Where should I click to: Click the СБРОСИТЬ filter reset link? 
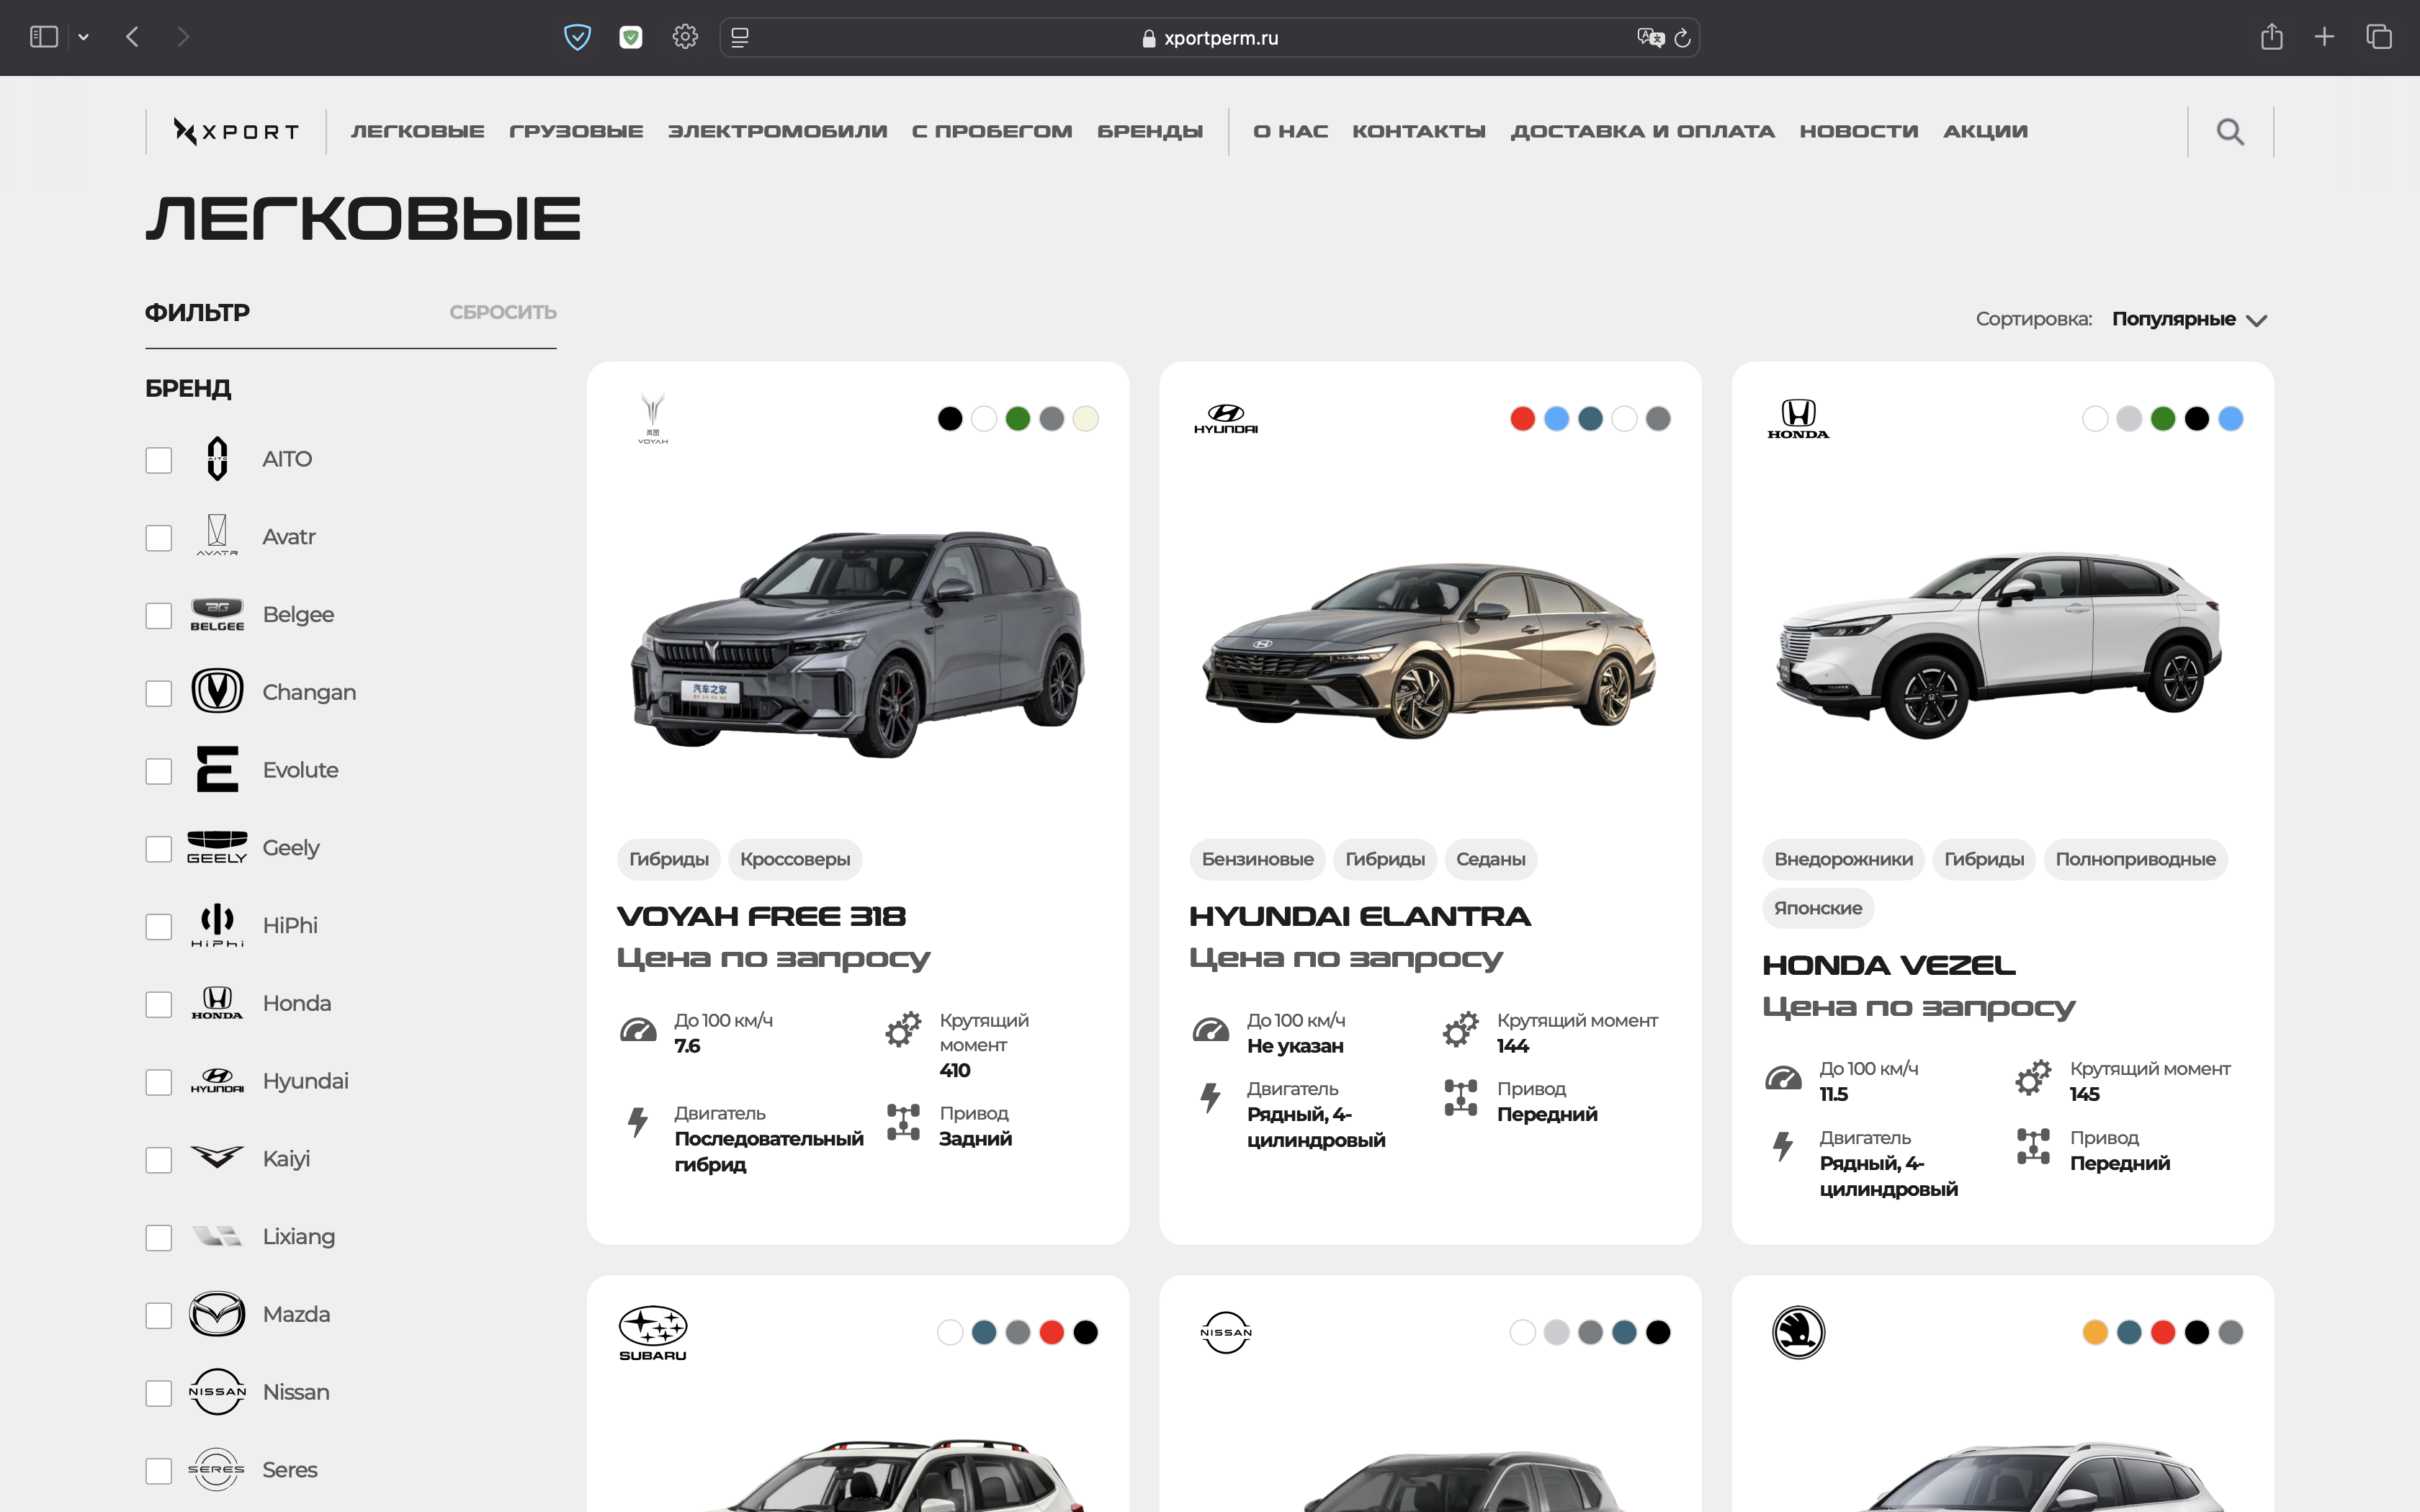[x=502, y=312]
